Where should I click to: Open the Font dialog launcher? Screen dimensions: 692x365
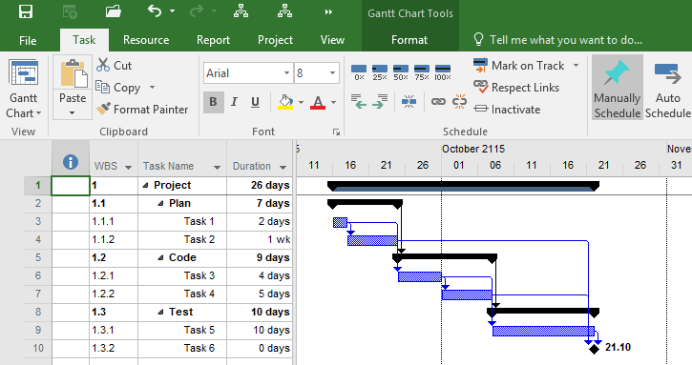tap(336, 132)
